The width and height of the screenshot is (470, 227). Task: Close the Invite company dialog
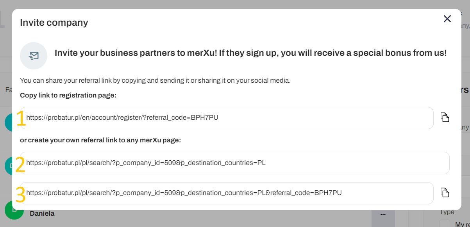coord(447,19)
